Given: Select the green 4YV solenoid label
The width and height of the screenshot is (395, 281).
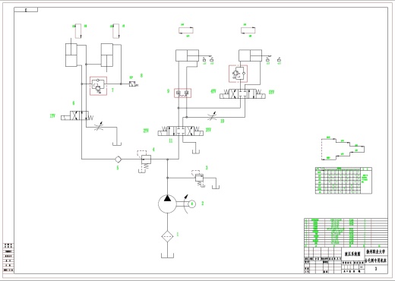Looking at the screenshot, I should pyautogui.click(x=213, y=91).
